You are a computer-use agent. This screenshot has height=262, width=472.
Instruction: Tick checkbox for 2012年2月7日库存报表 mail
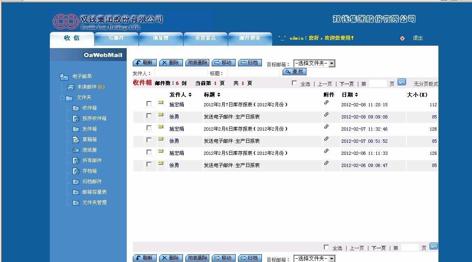click(149, 104)
